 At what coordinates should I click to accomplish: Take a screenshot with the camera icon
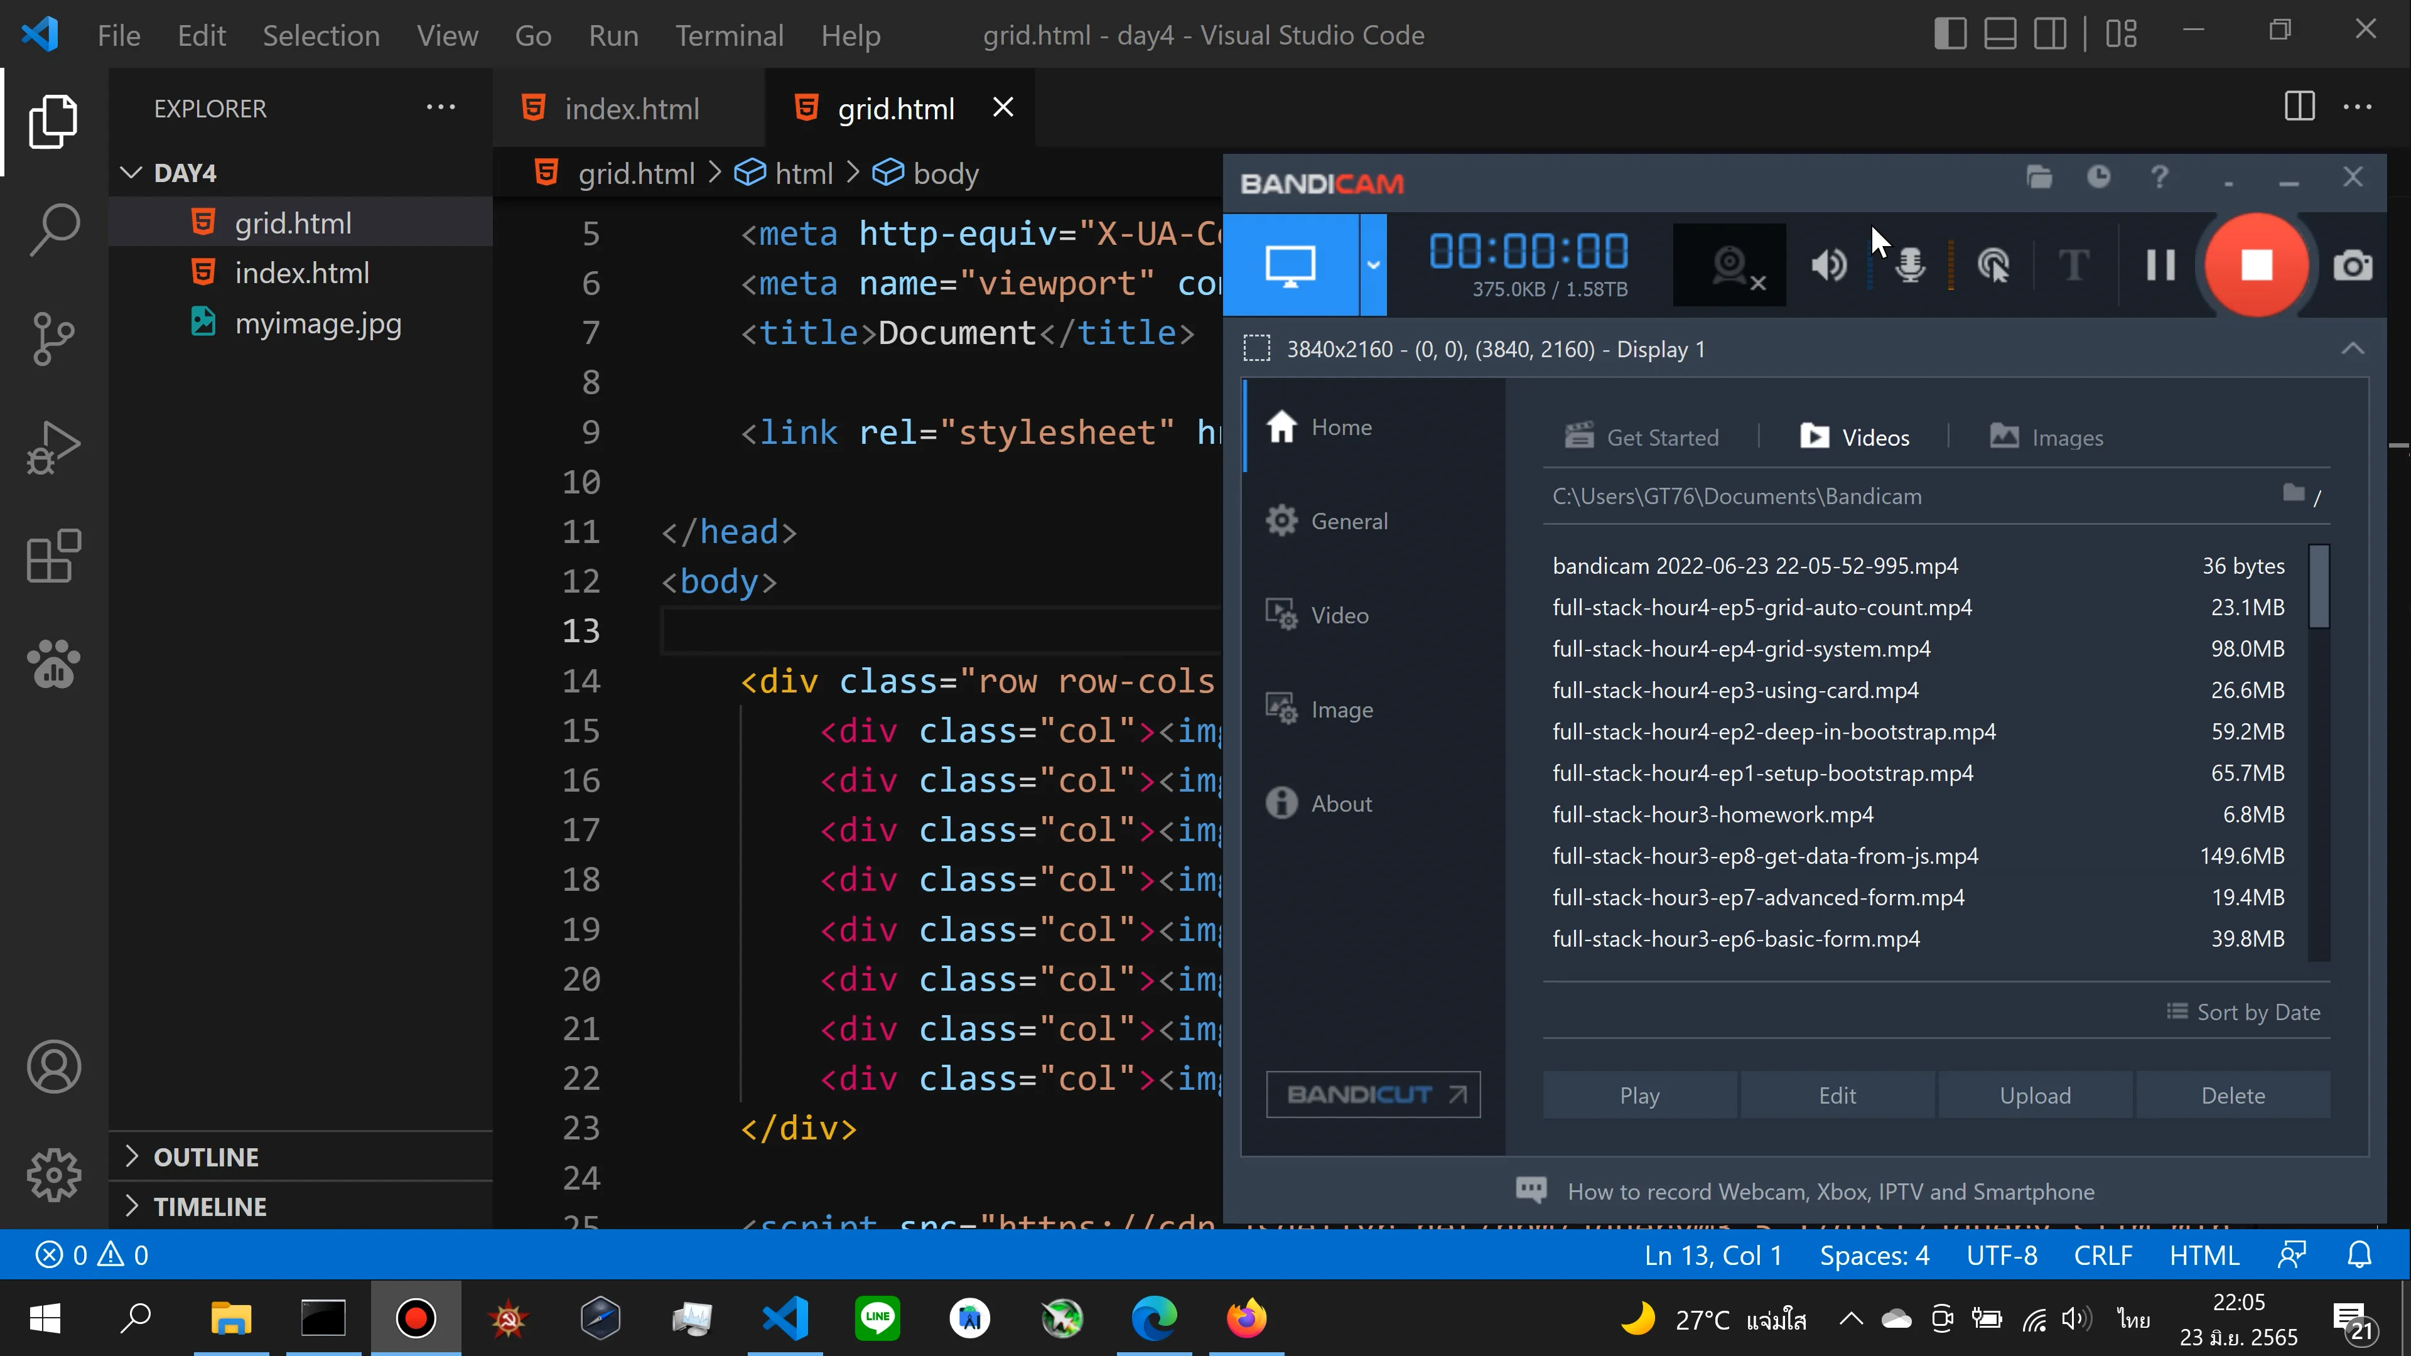[2352, 266]
